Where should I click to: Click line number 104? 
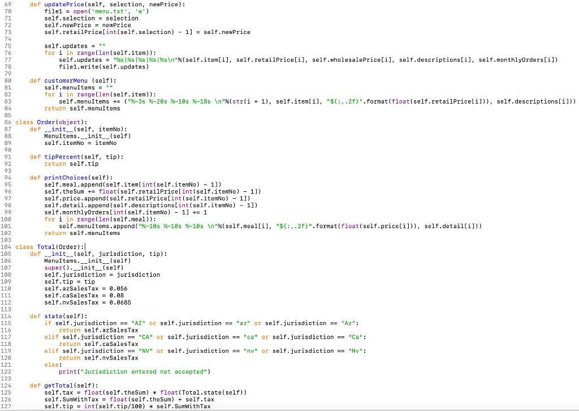click(x=6, y=246)
